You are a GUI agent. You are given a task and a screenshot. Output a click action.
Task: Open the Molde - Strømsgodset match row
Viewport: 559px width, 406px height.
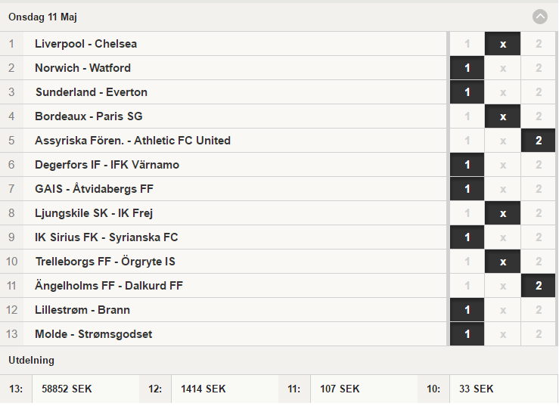click(x=224, y=334)
